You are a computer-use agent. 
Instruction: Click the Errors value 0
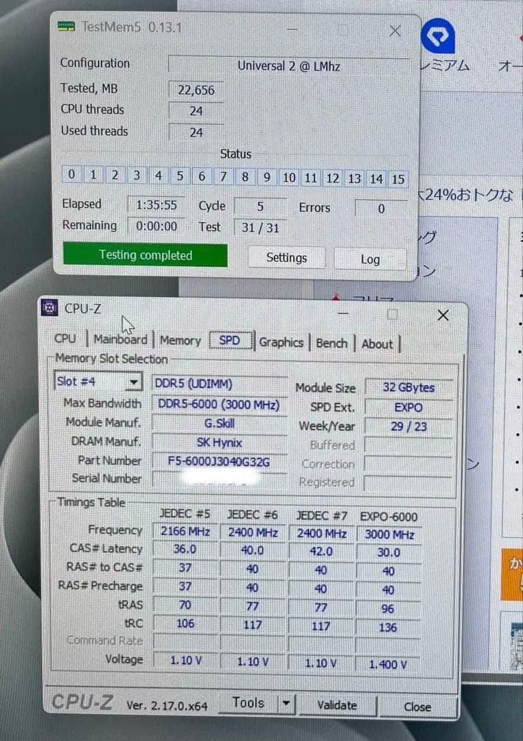coord(381,209)
